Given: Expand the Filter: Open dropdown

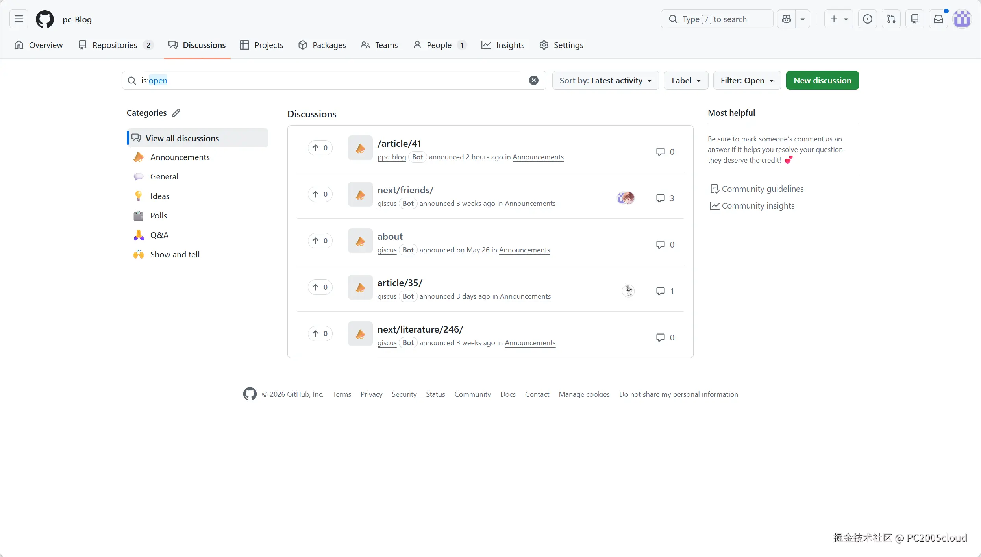Looking at the screenshot, I should pos(747,80).
